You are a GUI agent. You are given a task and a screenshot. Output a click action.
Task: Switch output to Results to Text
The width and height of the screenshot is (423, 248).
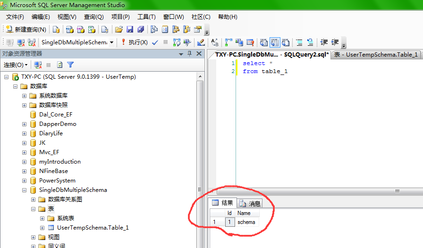coord(264,42)
